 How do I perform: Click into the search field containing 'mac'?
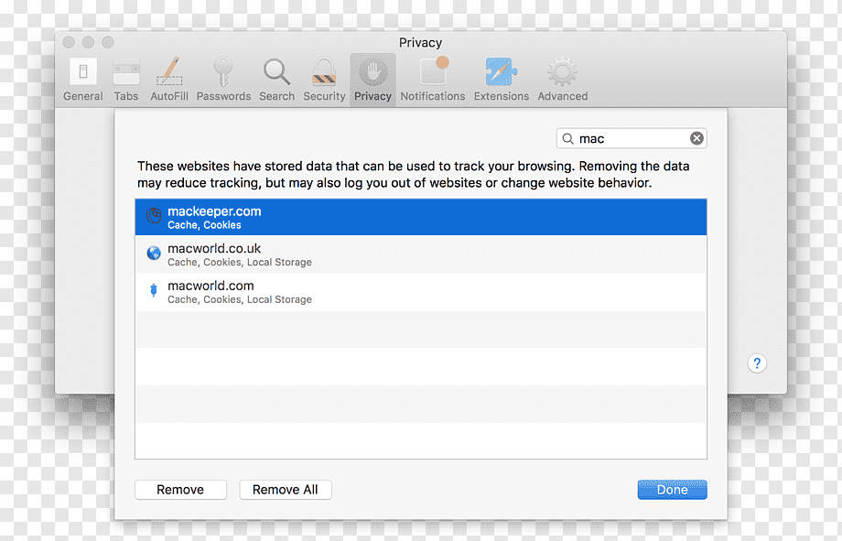631,138
